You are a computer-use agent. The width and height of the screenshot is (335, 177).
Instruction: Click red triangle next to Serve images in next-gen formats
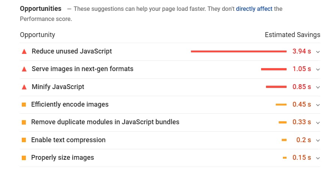(x=24, y=69)
